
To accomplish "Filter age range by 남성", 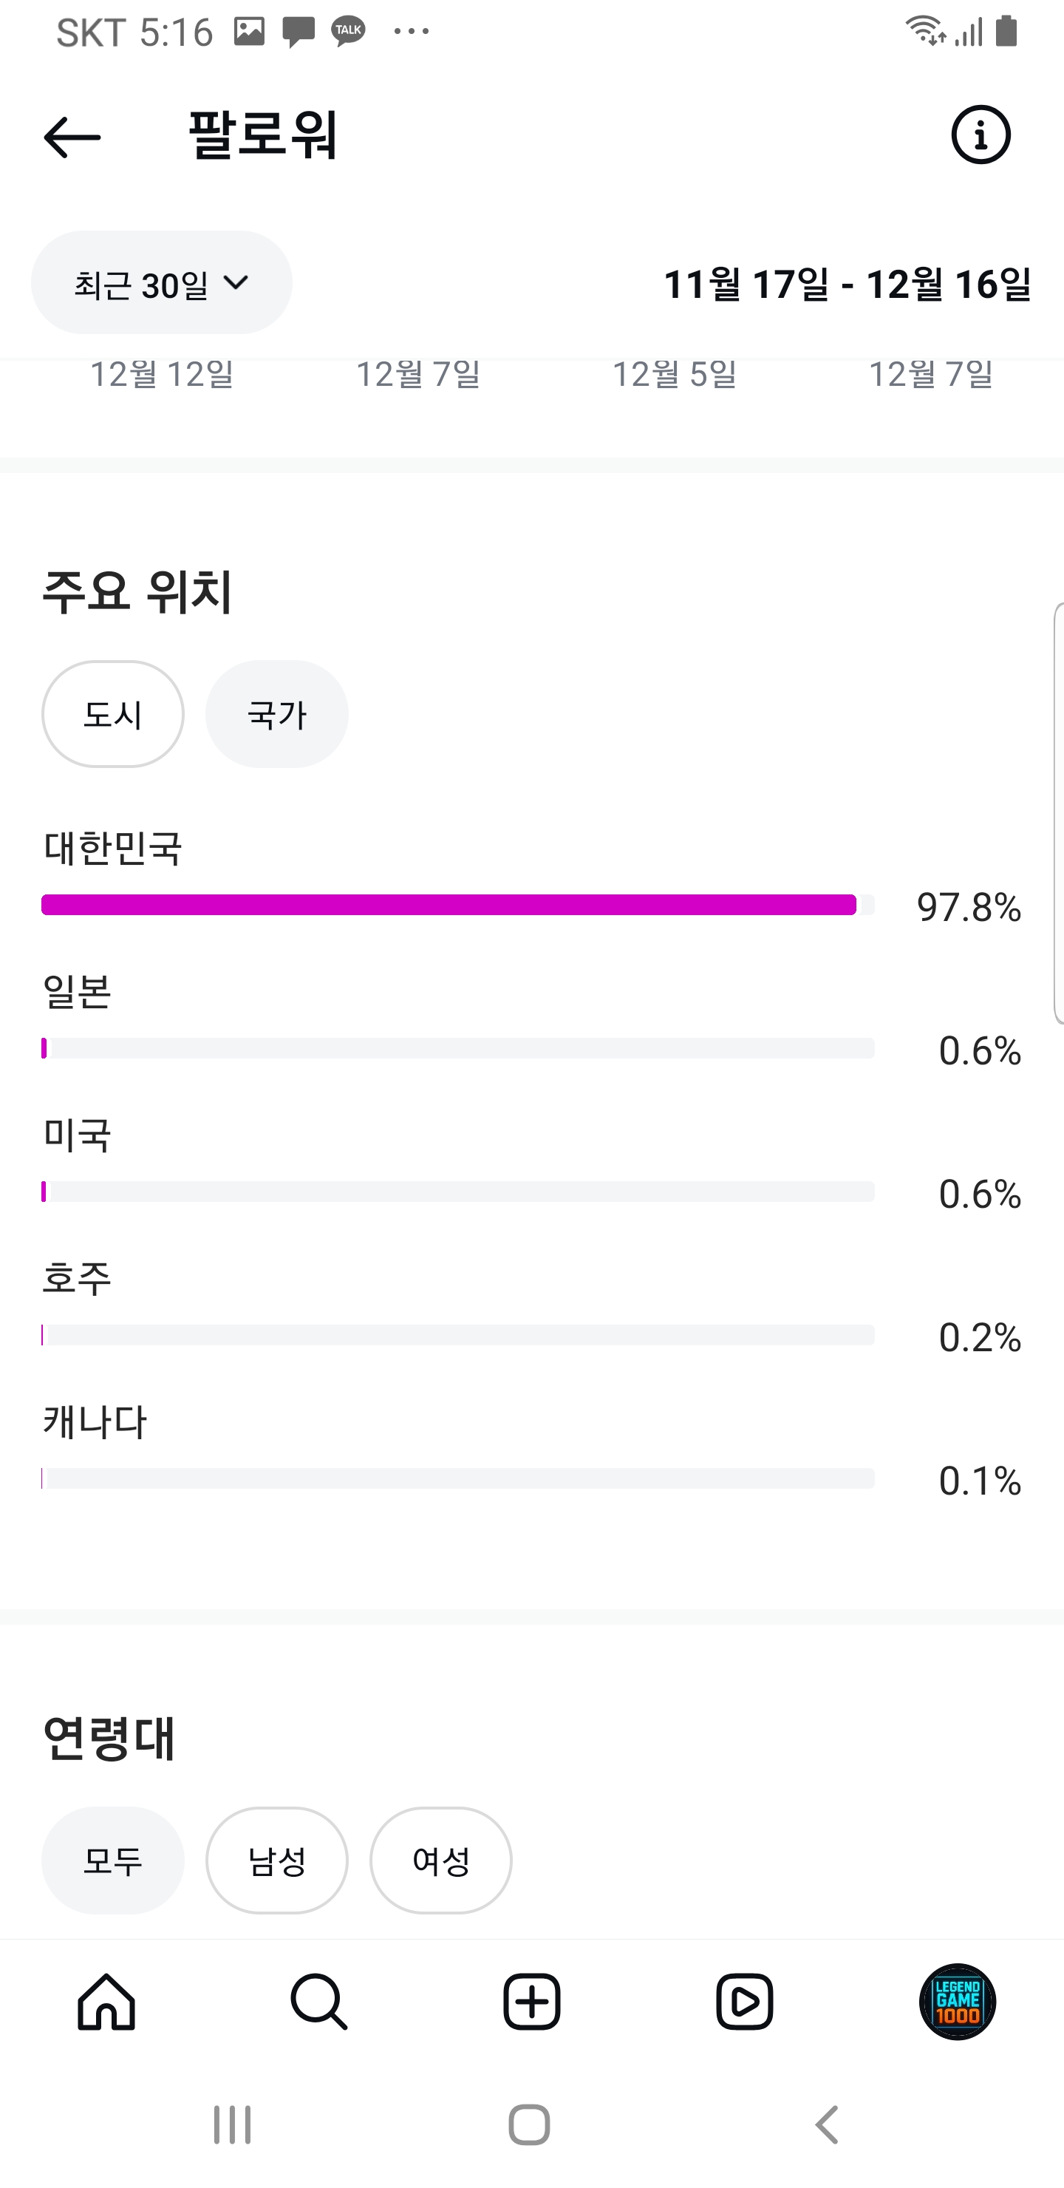I will [x=277, y=1860].
